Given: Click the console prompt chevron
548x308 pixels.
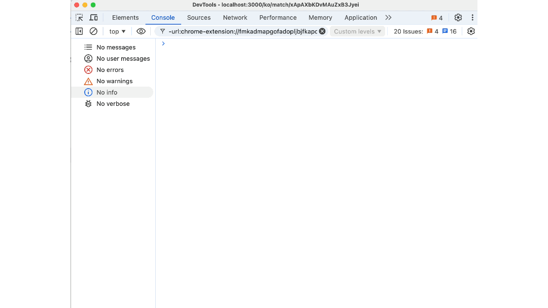Looking at the screenshot, I should click(163, 44).
